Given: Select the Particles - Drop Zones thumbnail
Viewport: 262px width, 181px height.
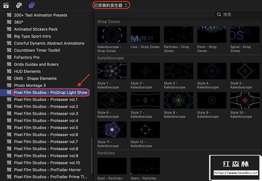Looking at the screenshot, I should (x=178, y=34).
